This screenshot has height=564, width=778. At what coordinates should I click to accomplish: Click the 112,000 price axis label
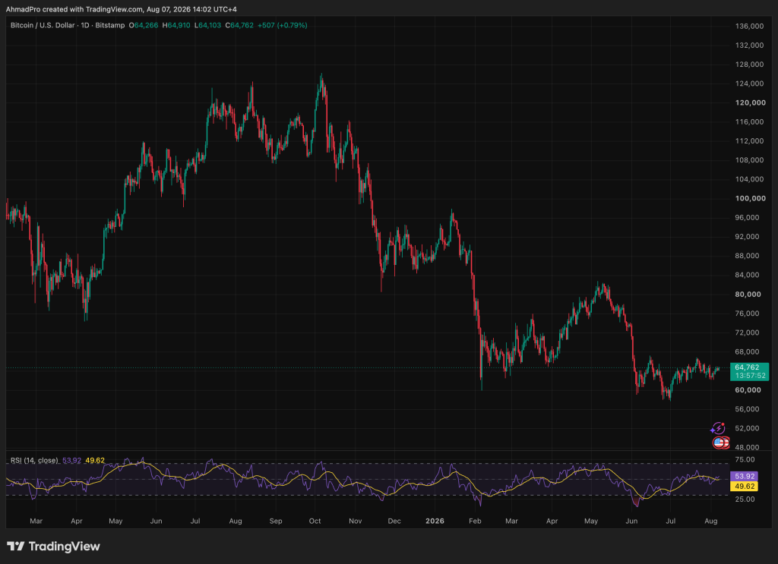tap(749, 140)
